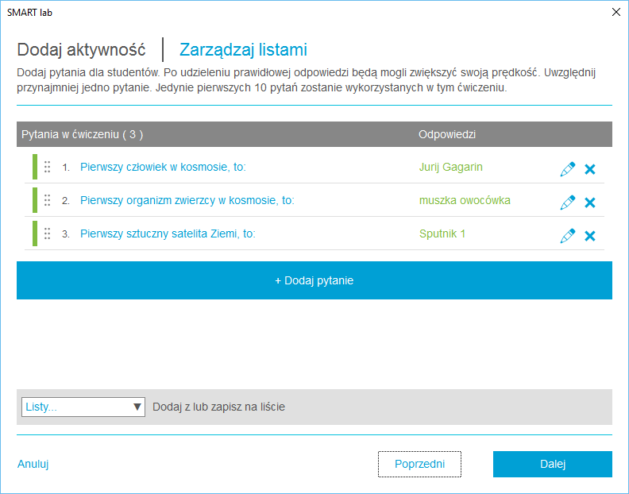This screenshot has width=629, height=494.
Task: Grab the drag handle of question 1
Action: (48, 167)
